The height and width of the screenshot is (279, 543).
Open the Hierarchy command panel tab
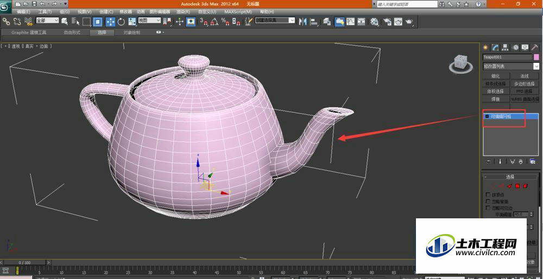(x=505, y=47)
